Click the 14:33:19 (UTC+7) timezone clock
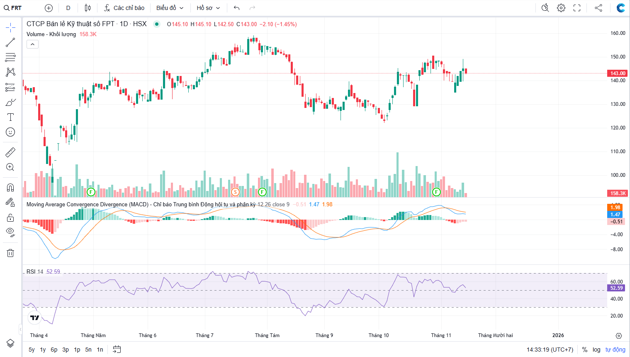 tap(550, 350)
